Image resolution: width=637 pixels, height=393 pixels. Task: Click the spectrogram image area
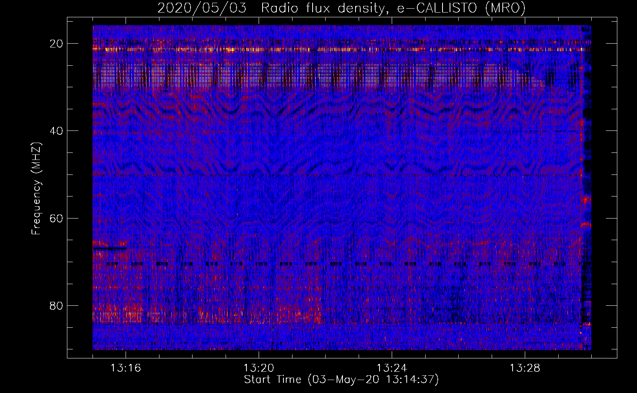click(342, 188)
